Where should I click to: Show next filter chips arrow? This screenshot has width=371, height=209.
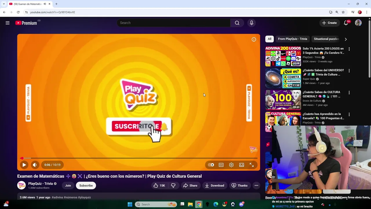345,39
